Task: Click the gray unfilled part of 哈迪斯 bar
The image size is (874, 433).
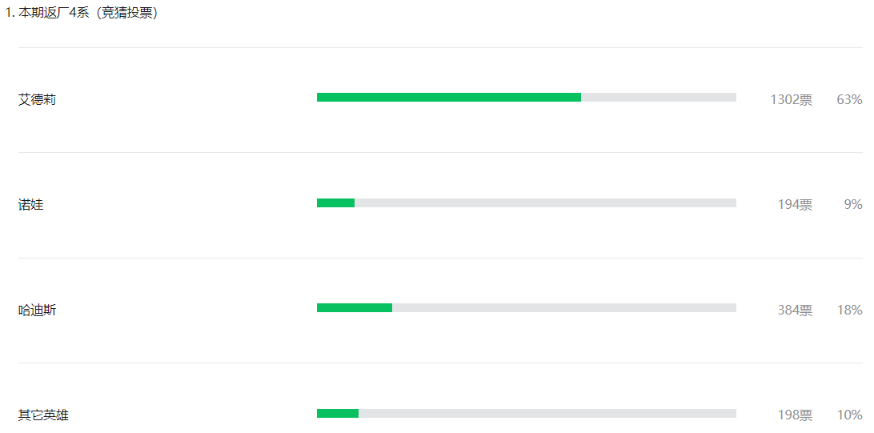Action: [x=564, y=307]
